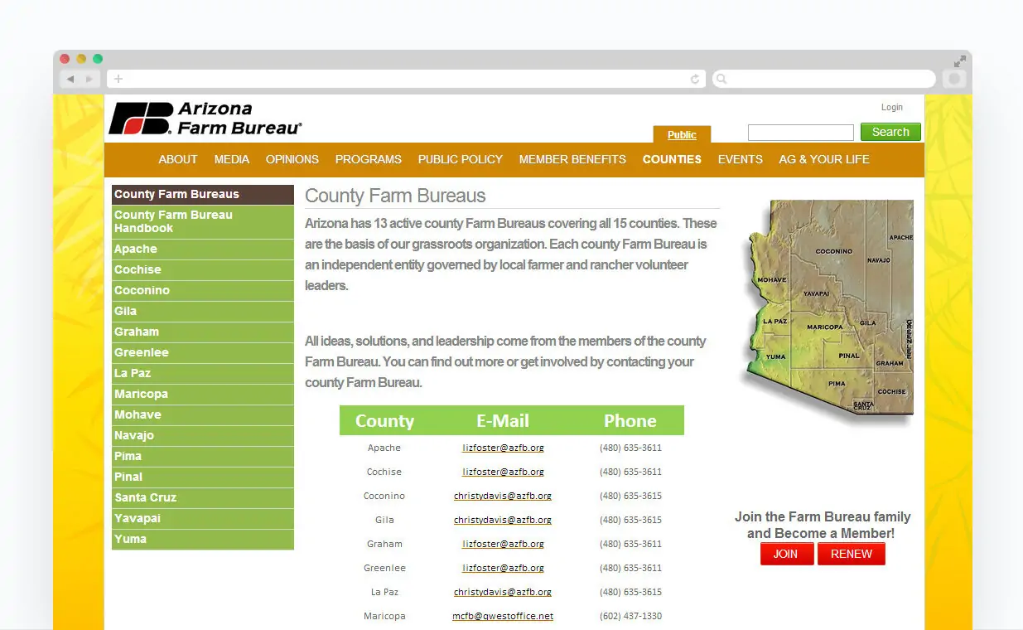Select the Public tab
The width and height of the screenshot is (1023, 630).
point(682,135)
